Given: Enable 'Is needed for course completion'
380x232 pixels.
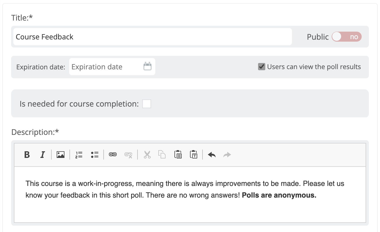Looking at the screenshot, I should tap(146, 104).
